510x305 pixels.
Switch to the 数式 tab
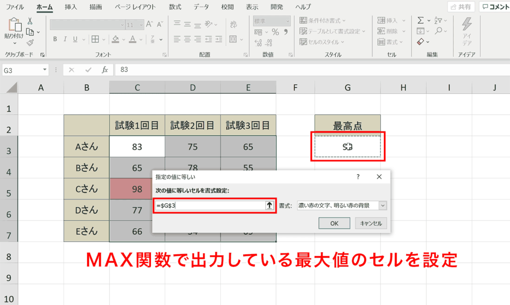tap(175, 7)
